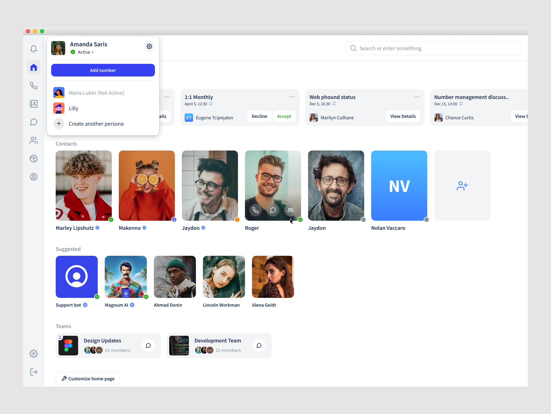
Task: Open profile settings gear beside Amanda Saris
Action: pyautogui.click(x=149, y=46)
